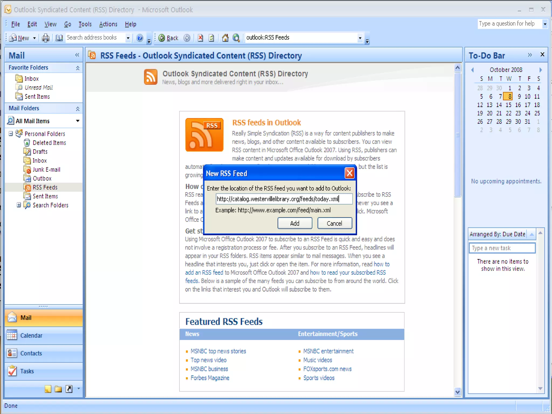The height and width of the screenshot is (414, 552).
Task: Open the Folder List icon at bottom
Action: (58, 389)
